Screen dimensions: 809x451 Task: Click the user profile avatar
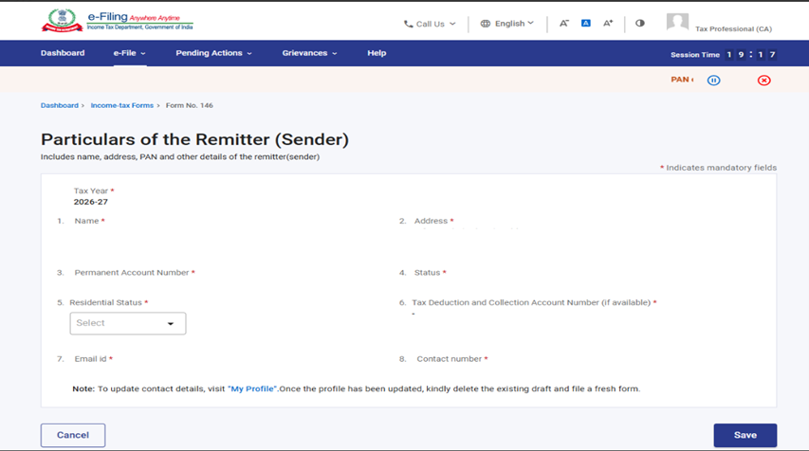click(677, 23)
